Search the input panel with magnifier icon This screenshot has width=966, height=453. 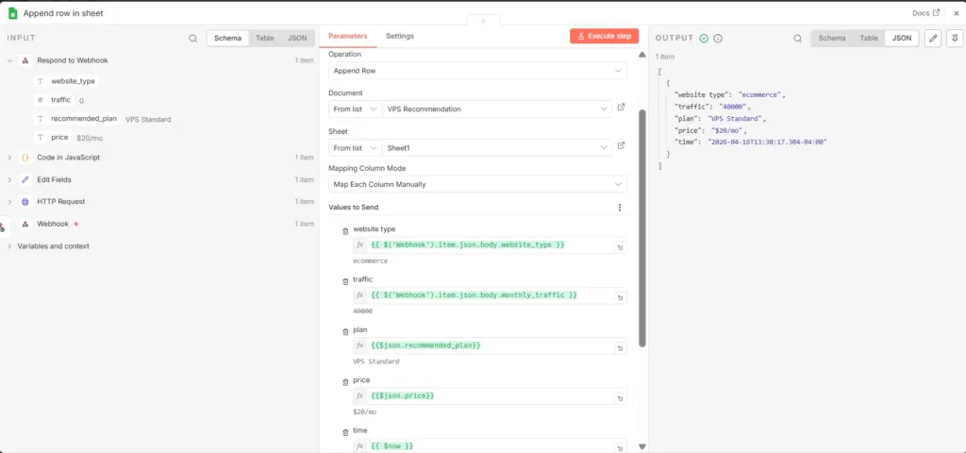point(192,38)
